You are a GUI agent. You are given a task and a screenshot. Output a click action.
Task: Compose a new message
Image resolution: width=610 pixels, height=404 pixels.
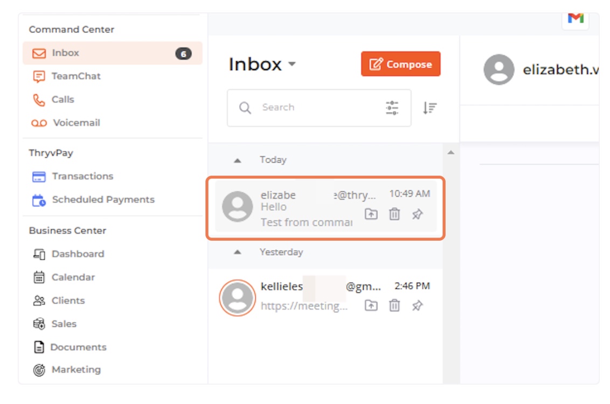click(x=401, y=64)
